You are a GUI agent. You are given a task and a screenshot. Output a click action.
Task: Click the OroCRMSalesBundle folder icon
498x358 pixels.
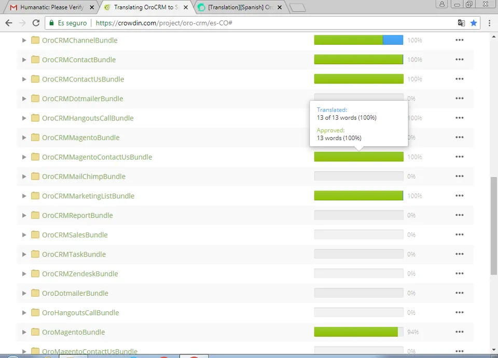click(x=35, y=235)
